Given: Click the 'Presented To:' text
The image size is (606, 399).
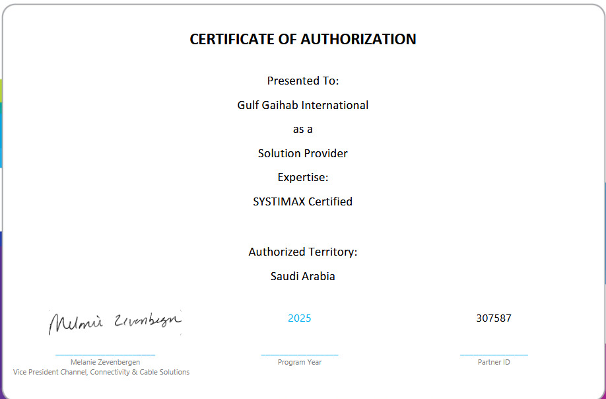Looking at the screenshot, I should (302, 81).
